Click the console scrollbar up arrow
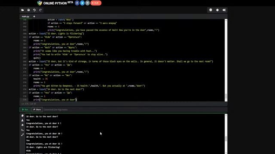 (x=226, y=115)
